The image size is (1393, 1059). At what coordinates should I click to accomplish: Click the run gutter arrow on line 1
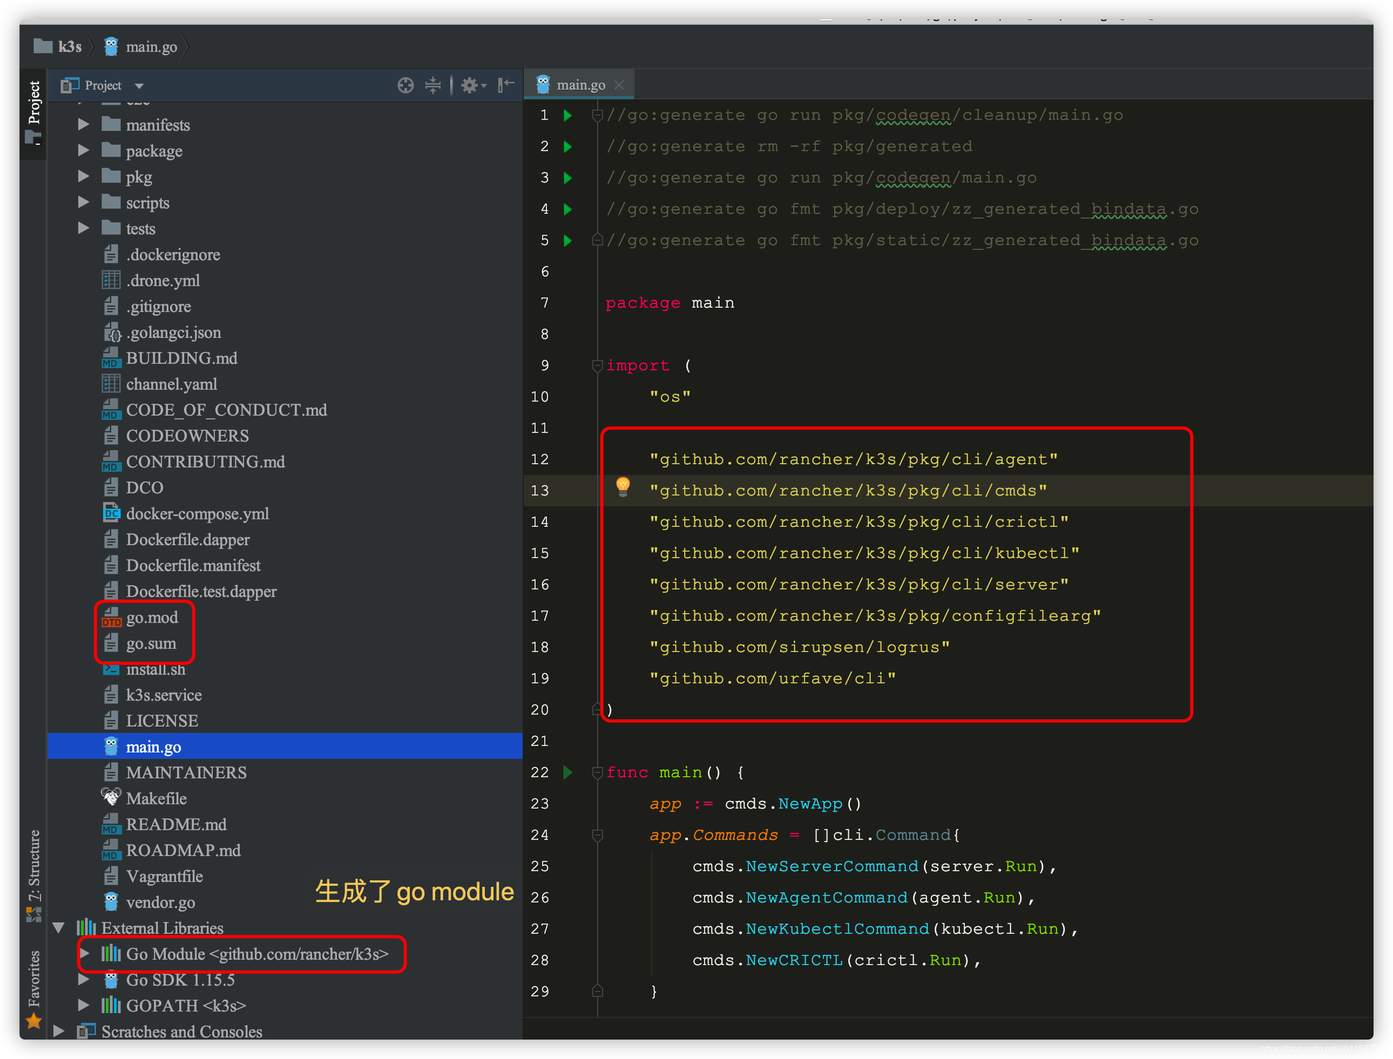click(x=567, y=115)
